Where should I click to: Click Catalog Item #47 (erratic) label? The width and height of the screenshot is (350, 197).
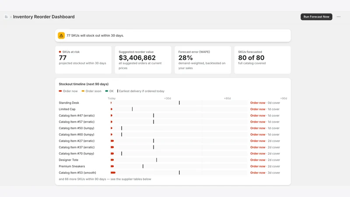[x=77, y=116]
